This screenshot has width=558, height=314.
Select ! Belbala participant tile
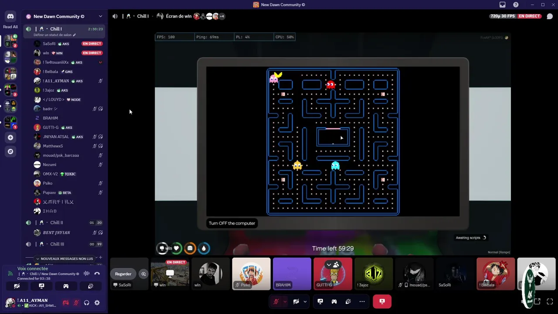click(496, 274)
